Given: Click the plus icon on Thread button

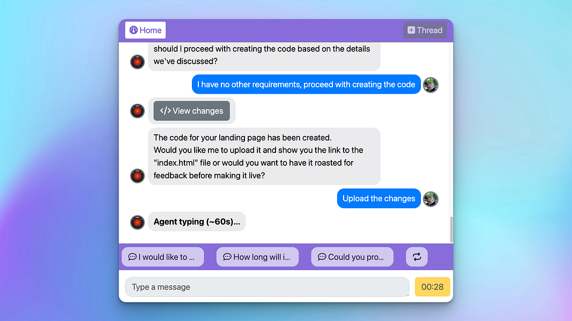Looking at the screenshot, I should pyautogui.click(x=411, y=30).
